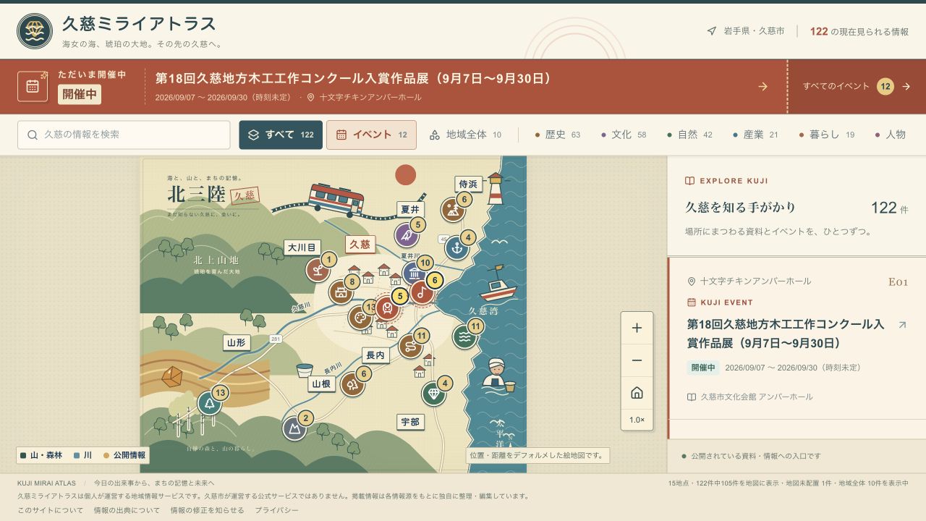926x521 pixels.
Task: Open the route marker near 長内
Action: [x=410, y=347]
